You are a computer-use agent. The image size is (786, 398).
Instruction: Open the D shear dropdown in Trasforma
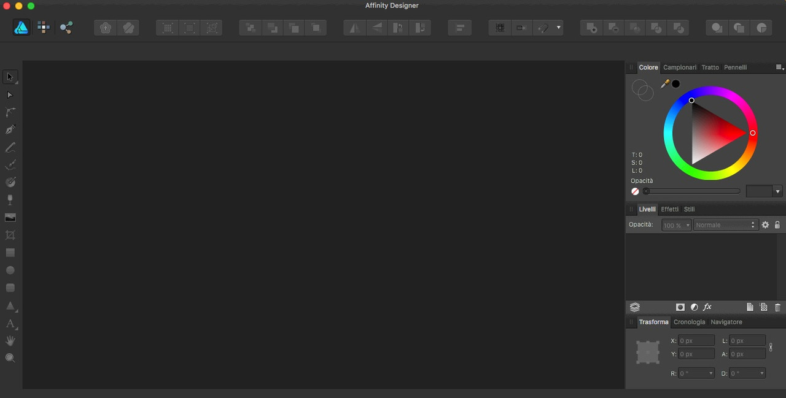click(762, 373)
